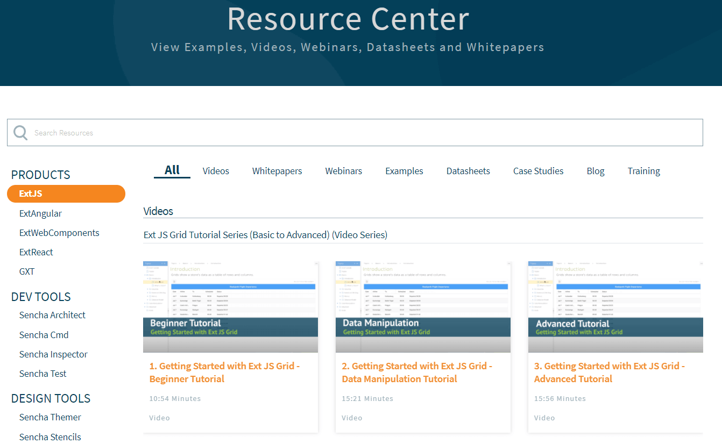This screenshot has width=722, height=444.
Task: Choose ExtWebComponents in Products list
Action: point(59,233)
